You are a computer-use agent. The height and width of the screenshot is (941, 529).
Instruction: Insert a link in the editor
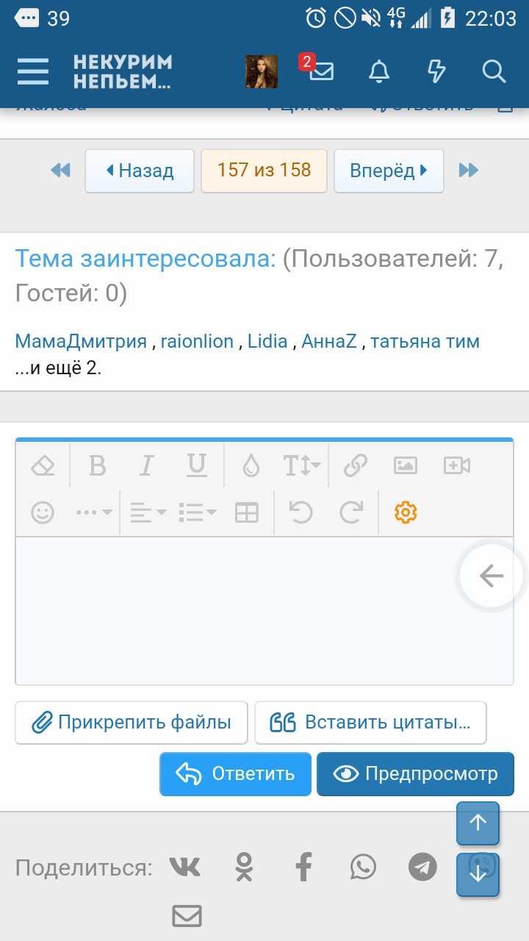coord(356,465)
